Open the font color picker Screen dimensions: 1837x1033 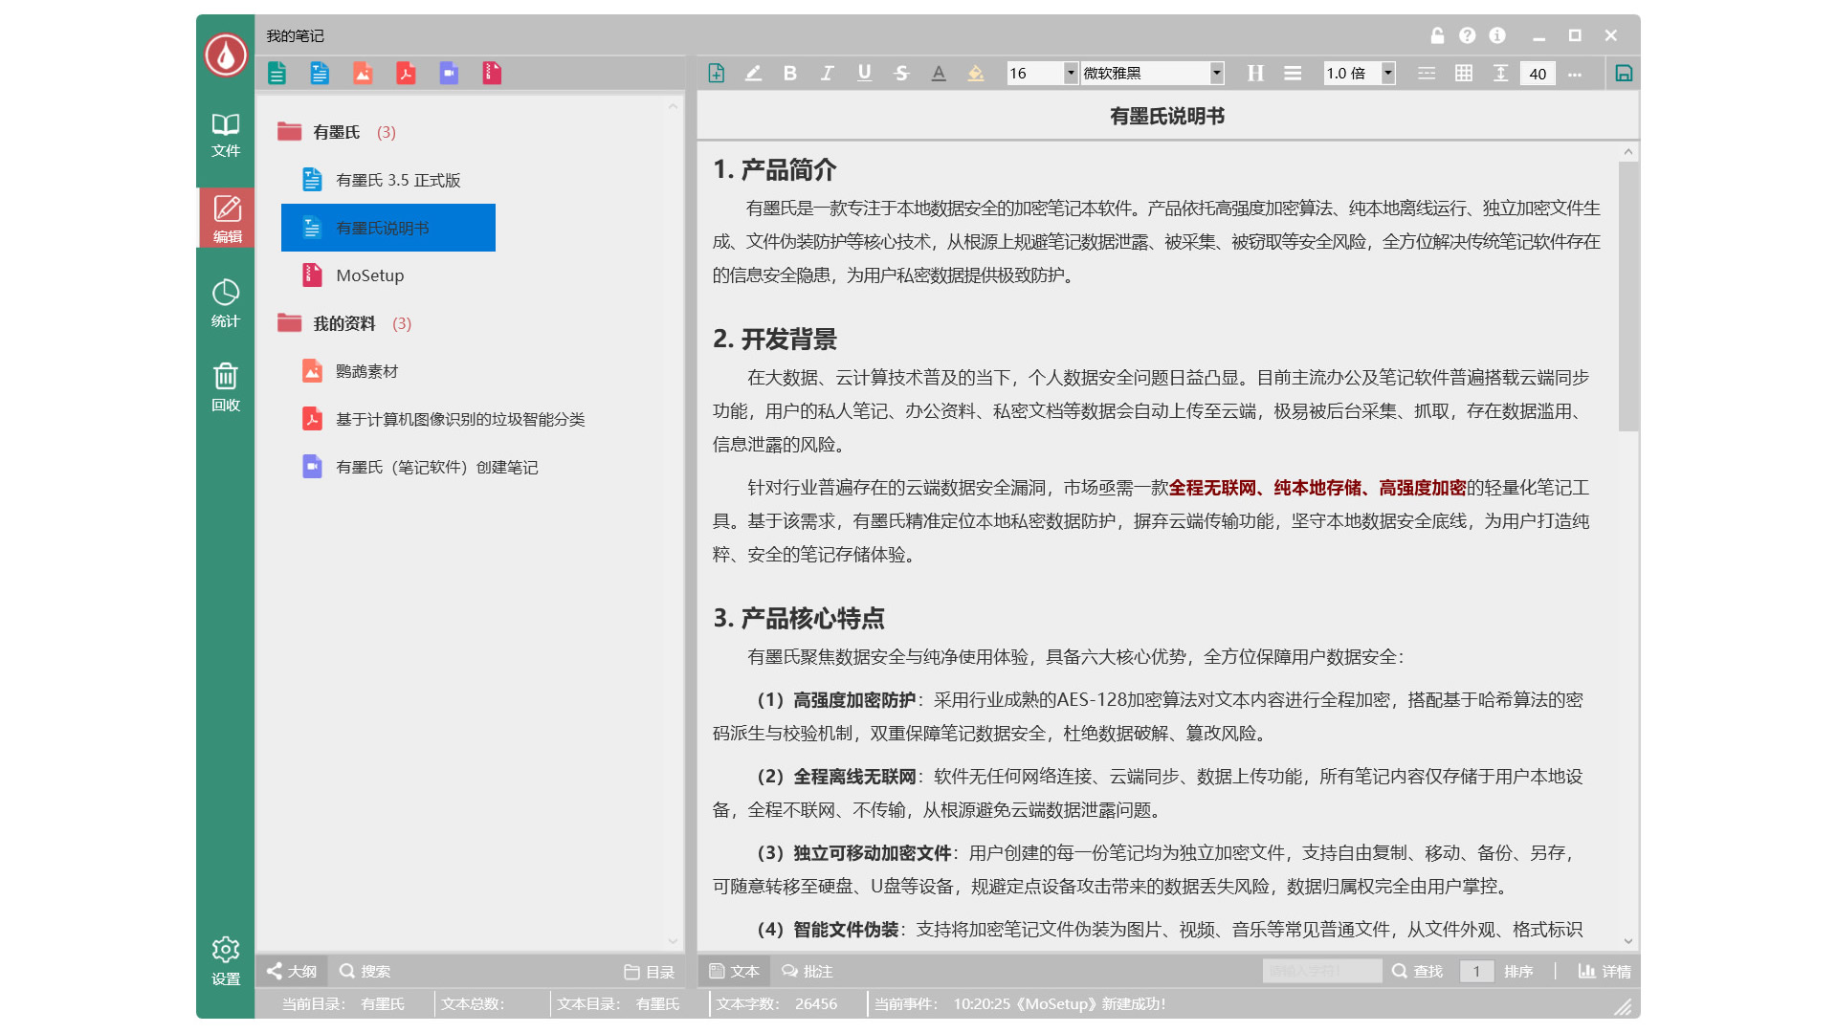coord(939,74)
